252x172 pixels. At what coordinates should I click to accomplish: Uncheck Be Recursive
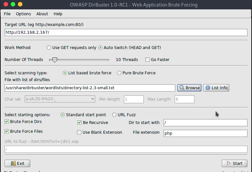(79, 123)
